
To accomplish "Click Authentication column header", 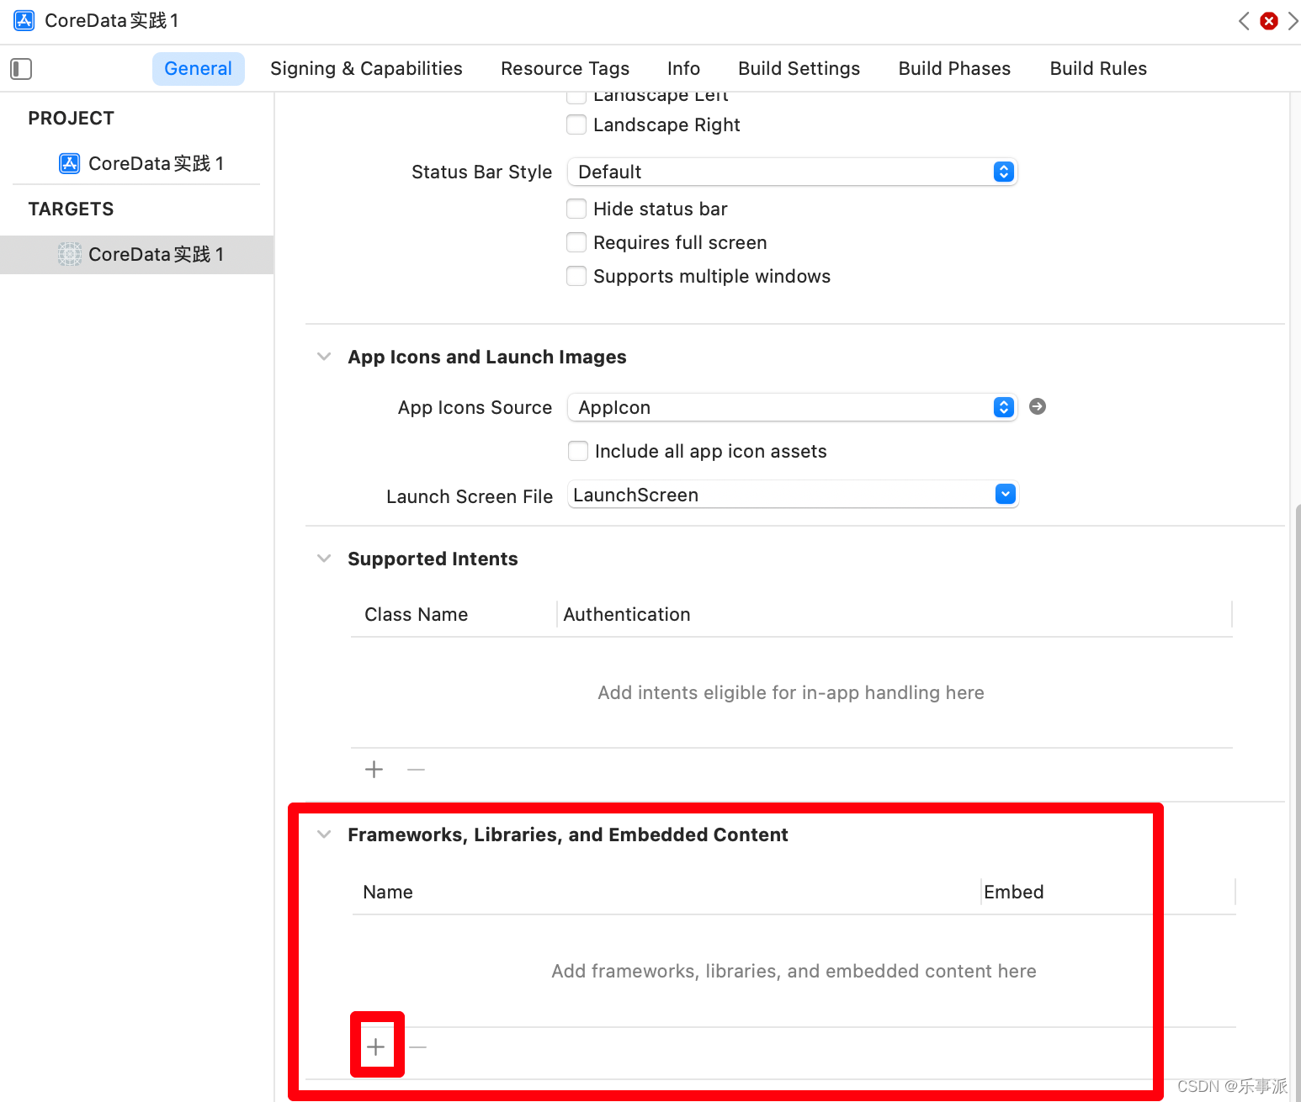I will [627, 615].
